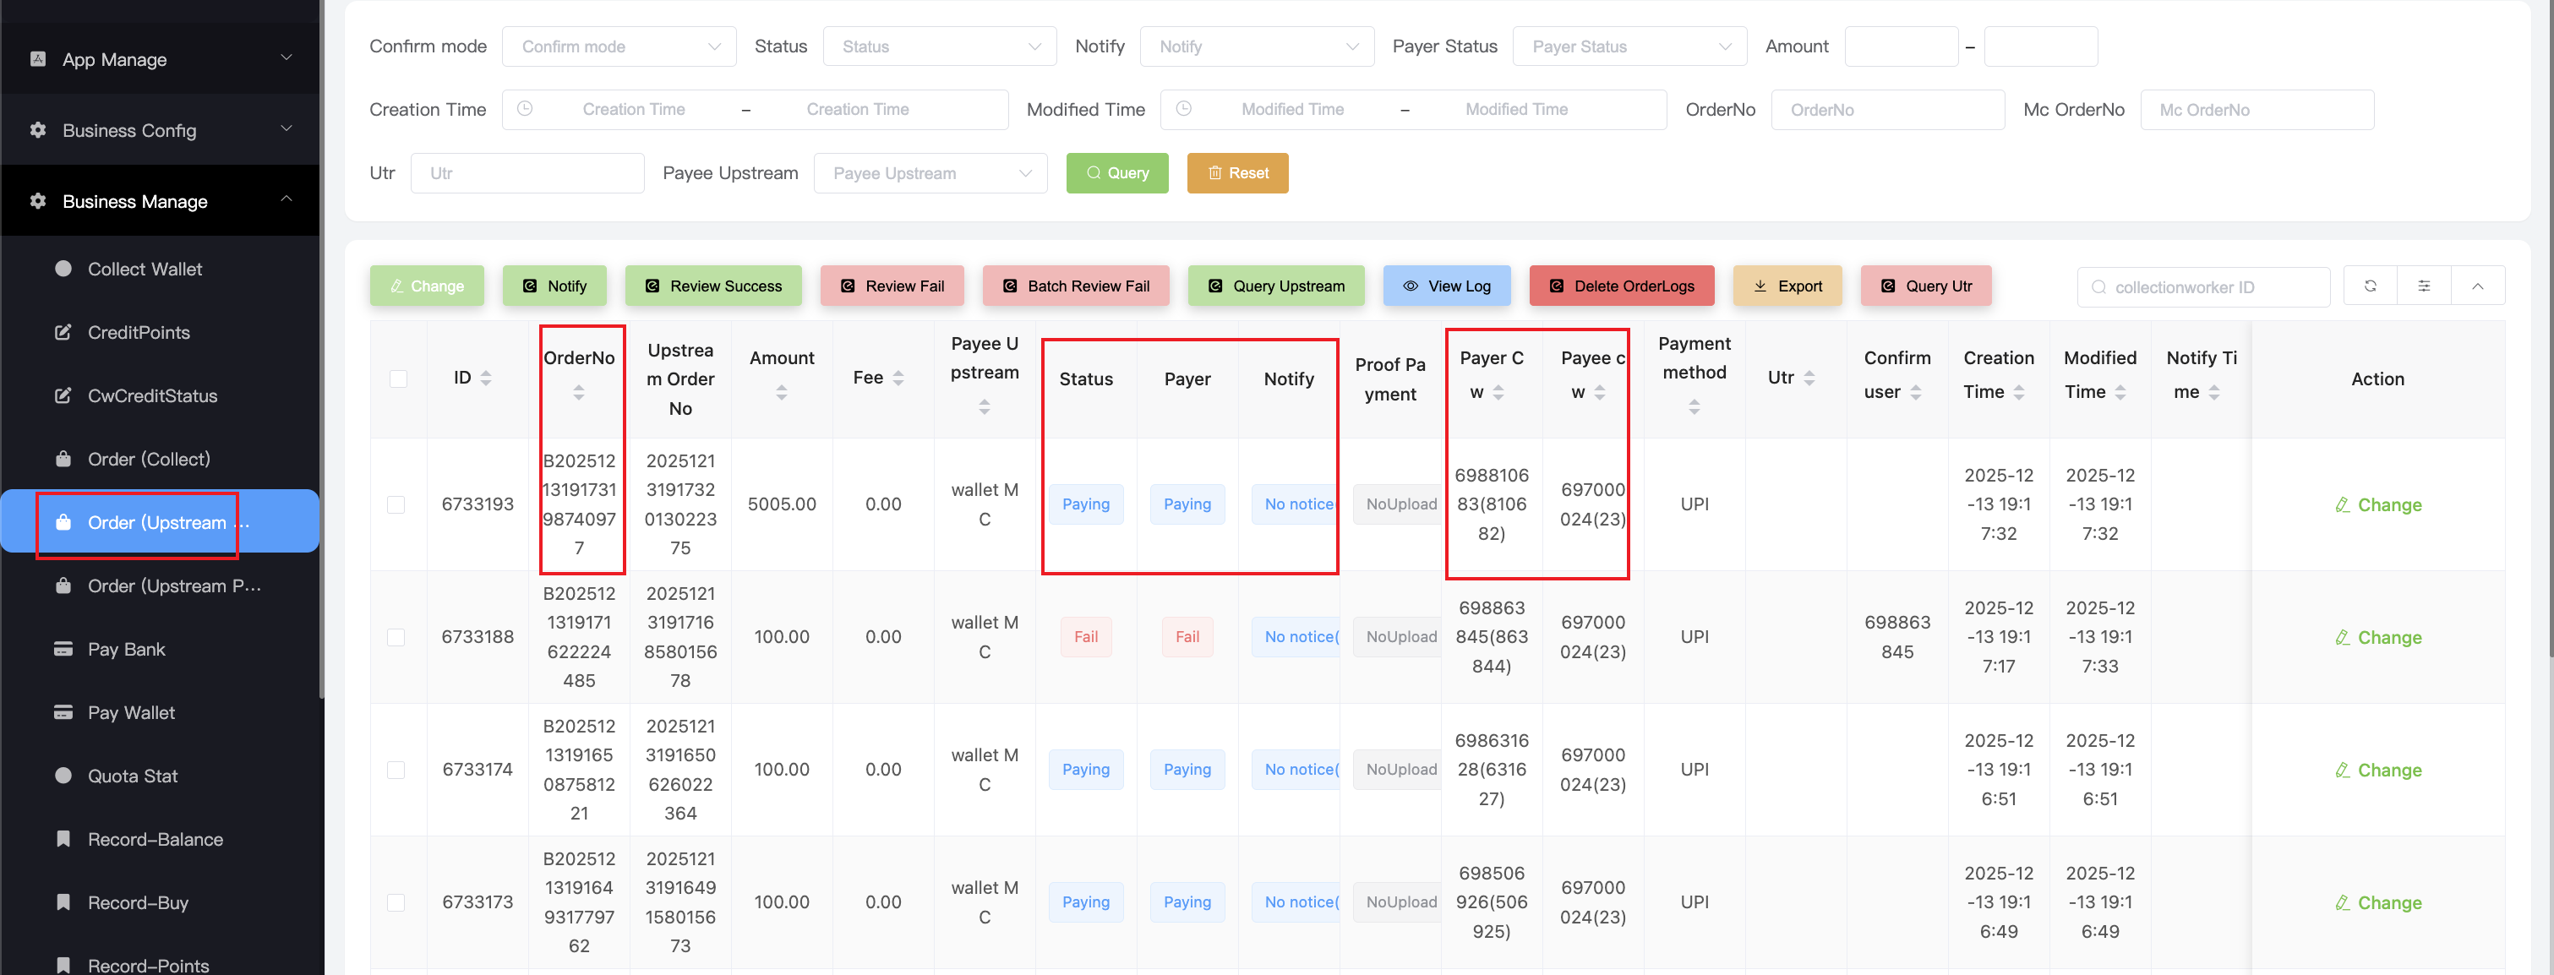Expand the Payee Upstream dropdown

coord(930,173)
